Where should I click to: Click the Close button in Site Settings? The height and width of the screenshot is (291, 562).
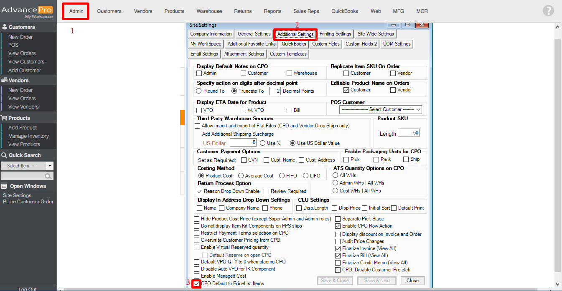[412, 281]
